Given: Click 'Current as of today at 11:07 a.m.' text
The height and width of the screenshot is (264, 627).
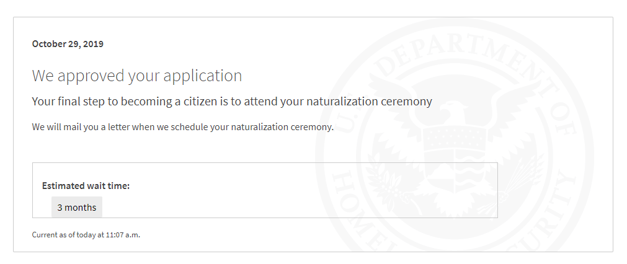Looking at the screenshot, I should click(x=86, y=235).
